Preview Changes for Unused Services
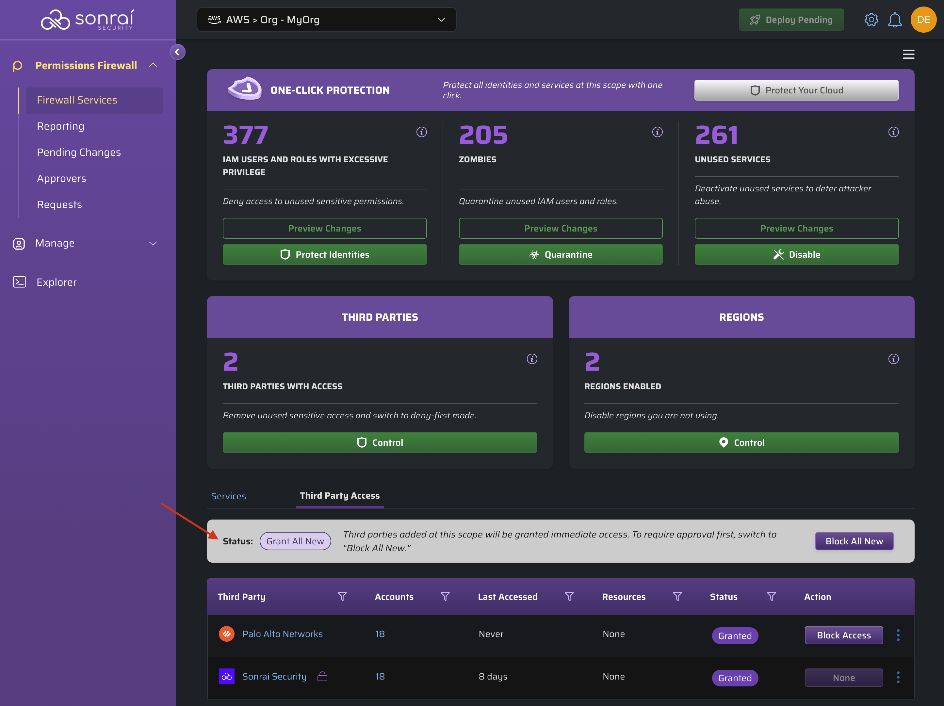 pos(796,228)
